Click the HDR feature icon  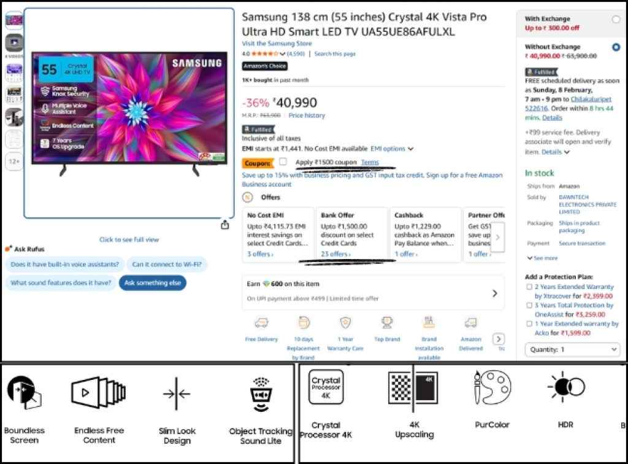(x=565, y=387)
